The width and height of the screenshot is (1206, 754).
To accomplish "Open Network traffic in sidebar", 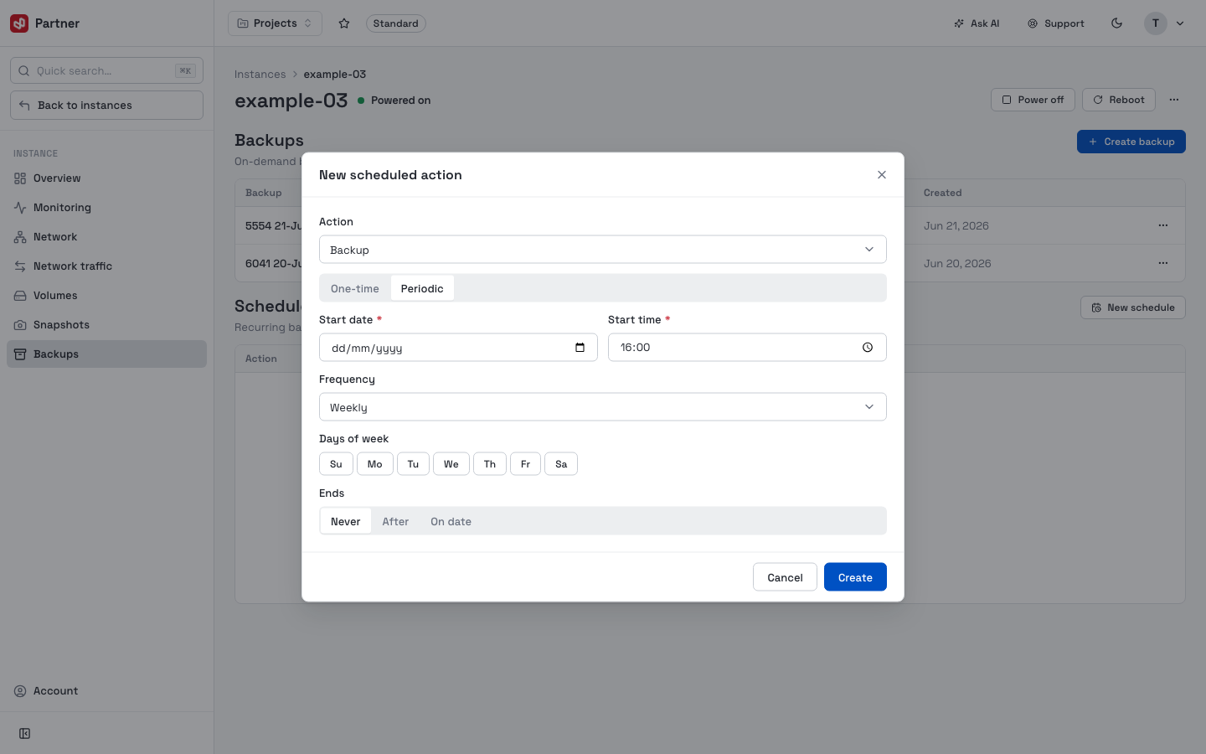I will pyautogui.click(x=106, y=266).
